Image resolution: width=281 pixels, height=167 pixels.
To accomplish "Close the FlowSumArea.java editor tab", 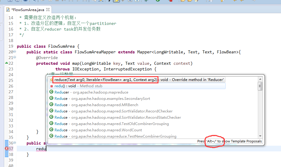I will 48,10.
